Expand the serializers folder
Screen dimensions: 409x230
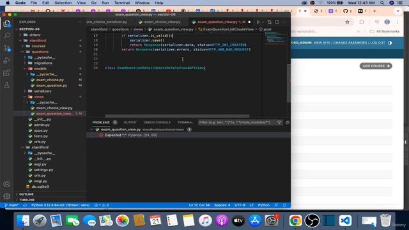[43, 91]
